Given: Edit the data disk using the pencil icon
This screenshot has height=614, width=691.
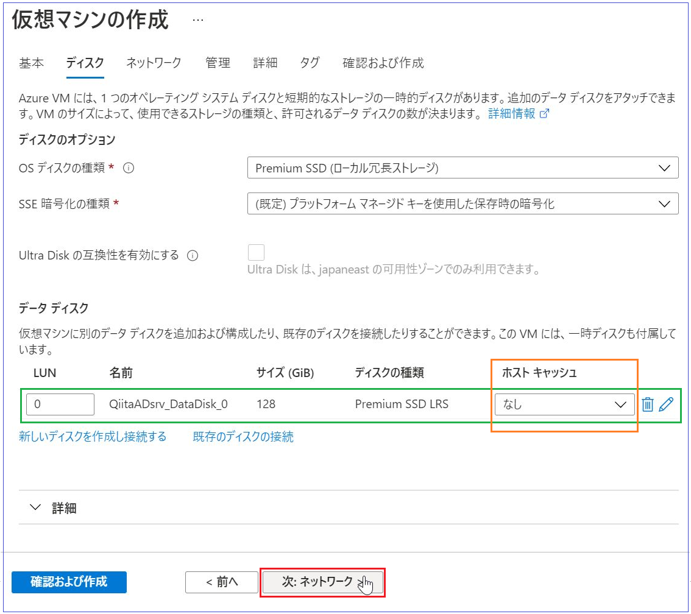Looking at the screenshot, I should pos(666,404).
